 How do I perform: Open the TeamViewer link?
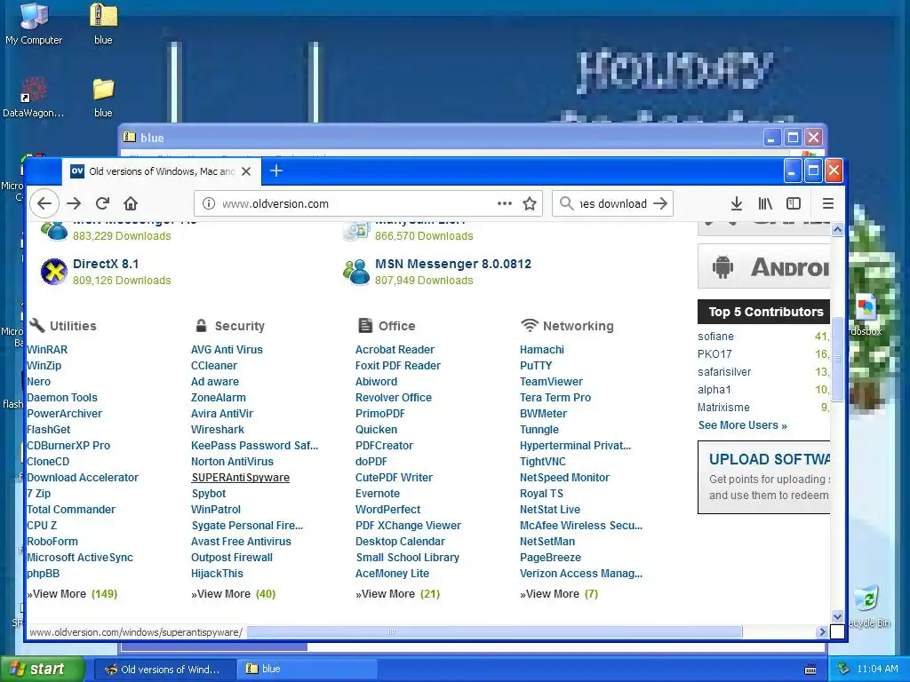point(551,382)
